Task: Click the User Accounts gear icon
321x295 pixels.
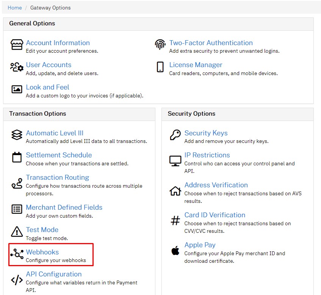Action: 17,67
